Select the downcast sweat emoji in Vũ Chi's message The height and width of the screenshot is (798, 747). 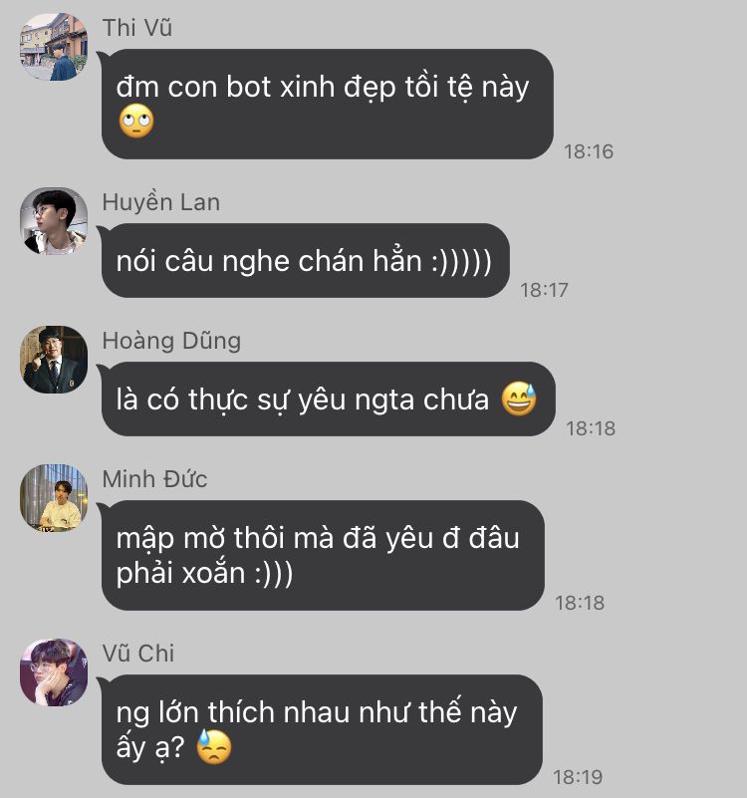[x=214, y=746]
